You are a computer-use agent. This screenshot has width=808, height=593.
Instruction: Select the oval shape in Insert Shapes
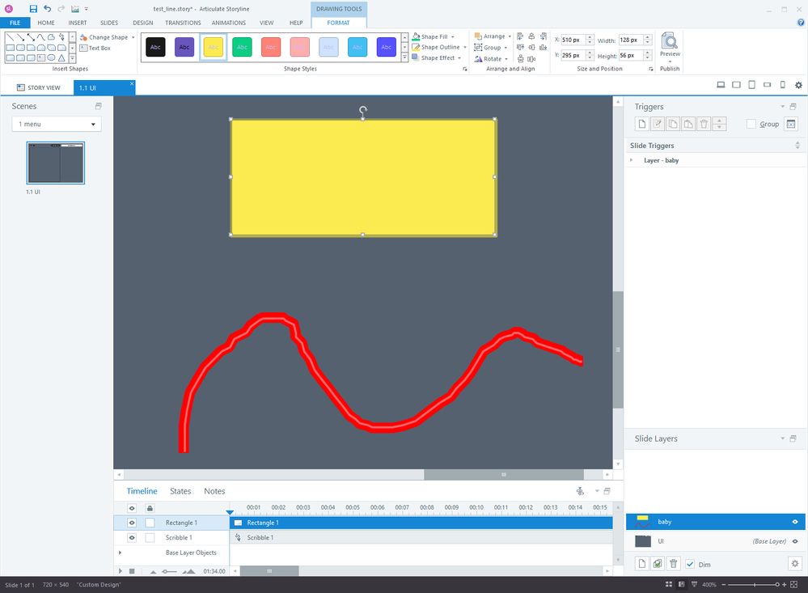click(51, 57)
